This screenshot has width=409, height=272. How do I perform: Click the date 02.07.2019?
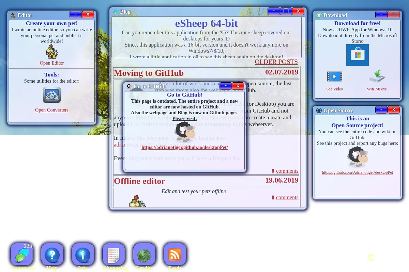pyautogui.click(x=282, y=72)
